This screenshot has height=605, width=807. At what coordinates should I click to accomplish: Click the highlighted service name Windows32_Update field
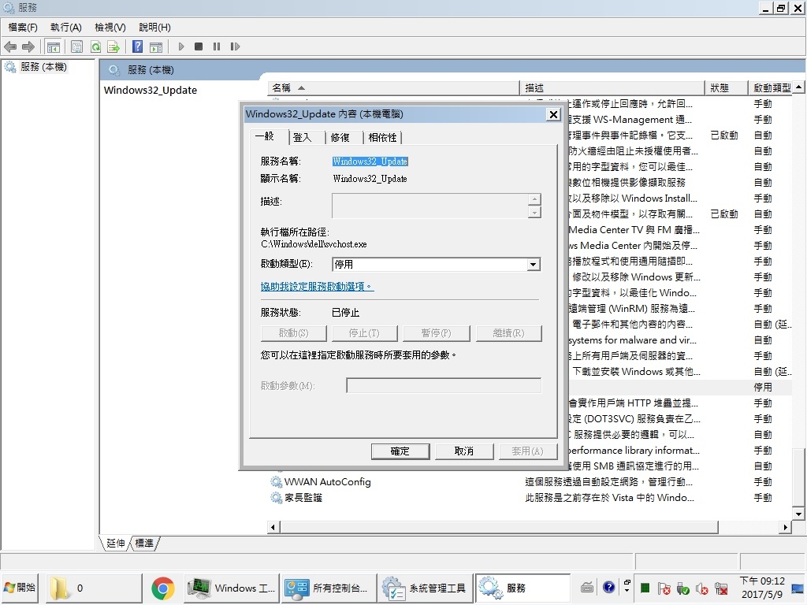coord(370,161)
